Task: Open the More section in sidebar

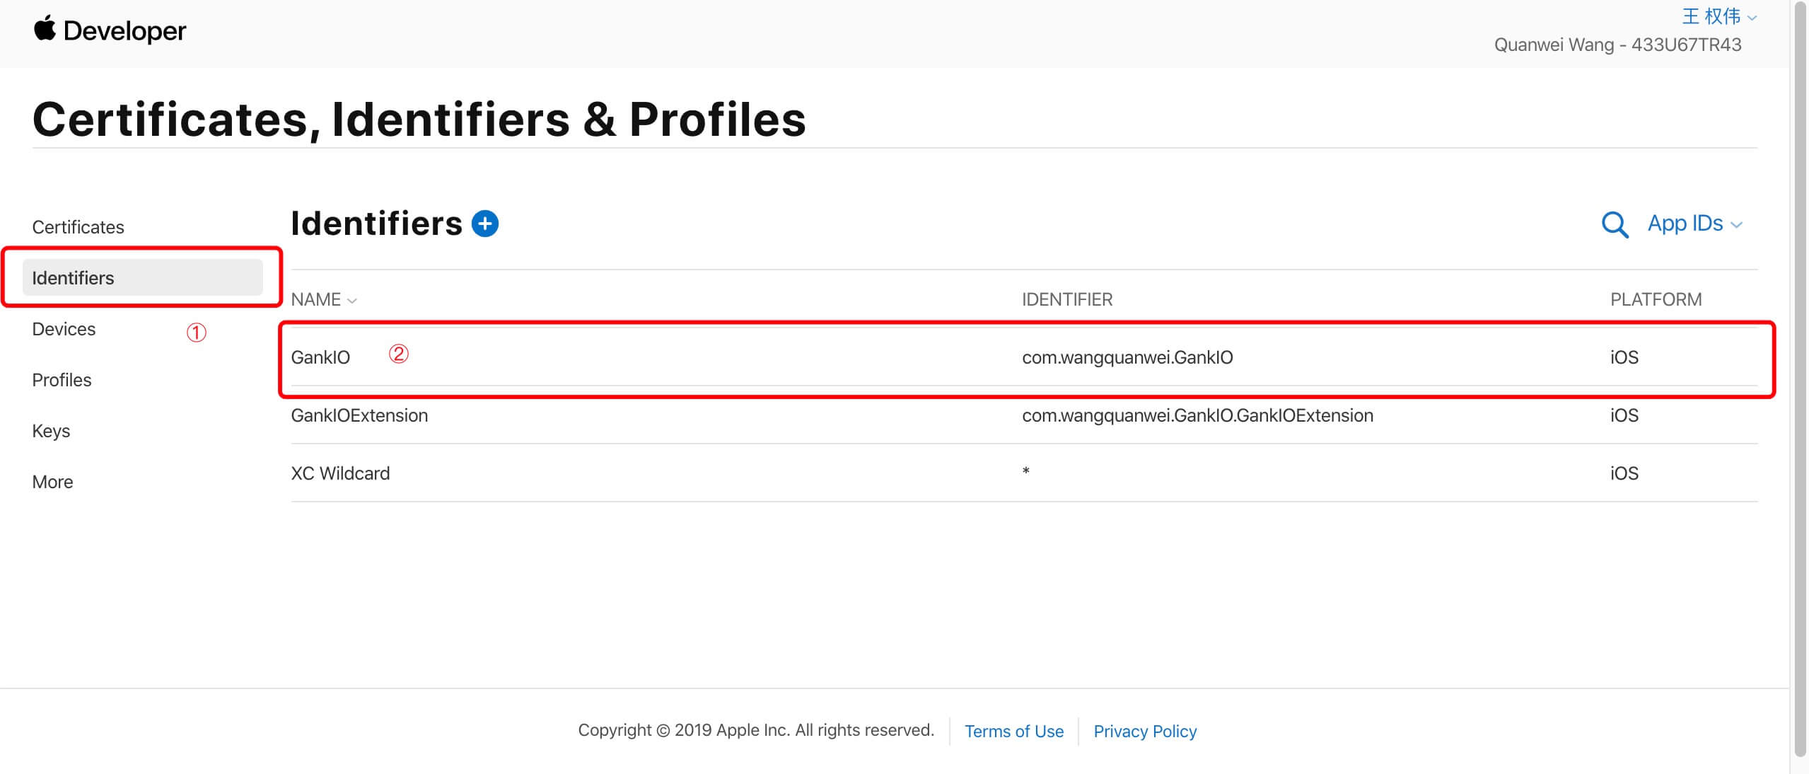Action: point(52,482)
